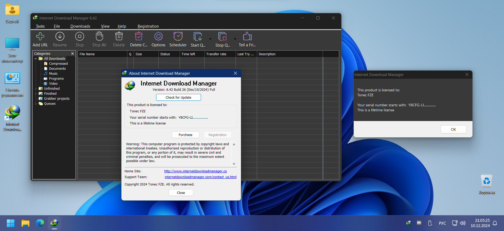Select Панель управления desktop icon
Viewport: 504px width, 231px height.
click(x=12, y=84)
